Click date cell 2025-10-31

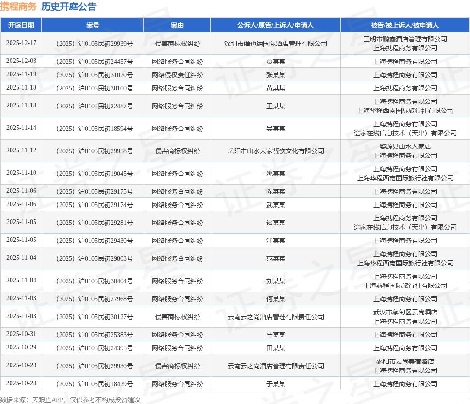coord(21,334)
